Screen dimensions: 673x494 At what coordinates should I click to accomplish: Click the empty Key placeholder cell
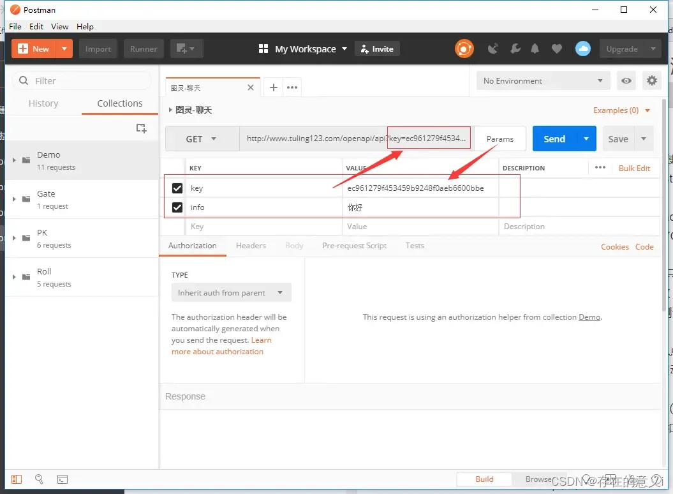[263, 227]
